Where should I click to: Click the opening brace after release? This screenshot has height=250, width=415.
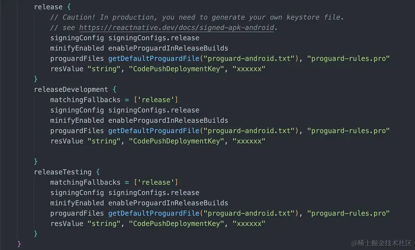coord(68,7)
